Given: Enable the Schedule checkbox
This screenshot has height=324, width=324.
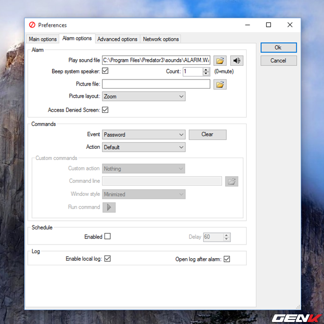Looking at the screenshot, I should click(x=107, y=236).
